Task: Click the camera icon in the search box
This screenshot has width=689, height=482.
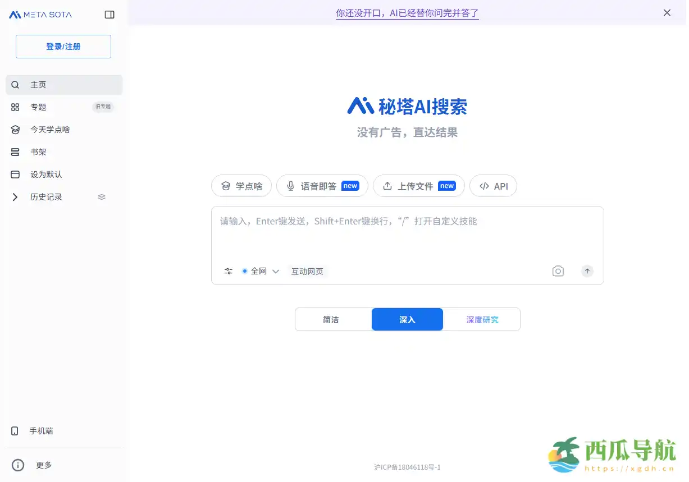Action: (558, 270)
